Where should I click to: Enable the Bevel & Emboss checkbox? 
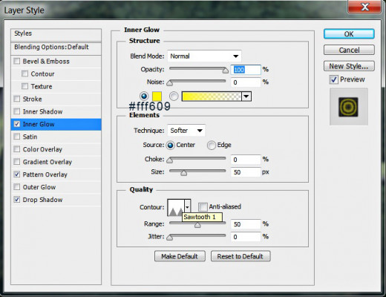[x=17, y=61]
